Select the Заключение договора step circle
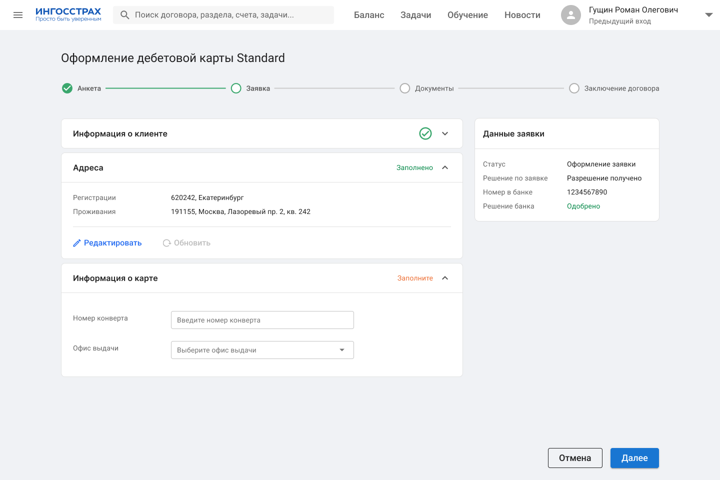Image resolution: width=720 pixels, height=480 pixels. click(x=574, y=88)
